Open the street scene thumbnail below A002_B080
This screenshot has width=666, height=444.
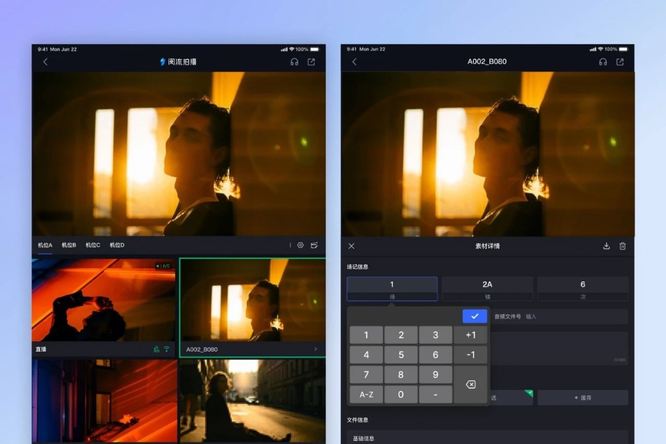pyautogui.click(x=253, y=401)
